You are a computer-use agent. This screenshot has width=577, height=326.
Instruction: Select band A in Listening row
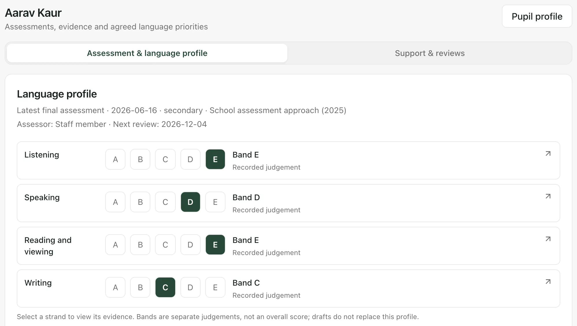pyautogui.click(x=115, y=159)
